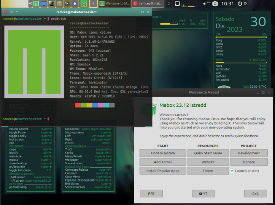This screenshot has width=275, height=205.
Task: Switch to desktop 2 in pager
Action: pos(169,3)
